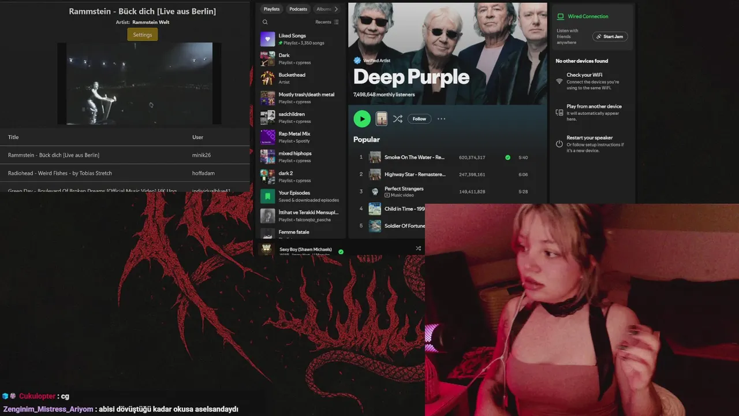This screenshot has height=416, width=739.
Task: Click Zenginim_Mistress_Ariyom chat username
Action: [x=48, y=409]
